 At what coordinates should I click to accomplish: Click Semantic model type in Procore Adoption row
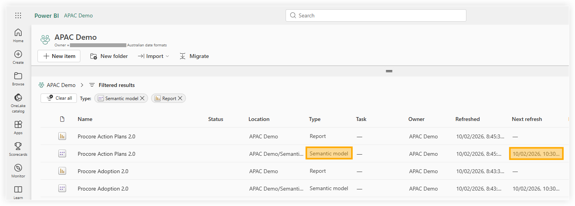click(329, 188)
